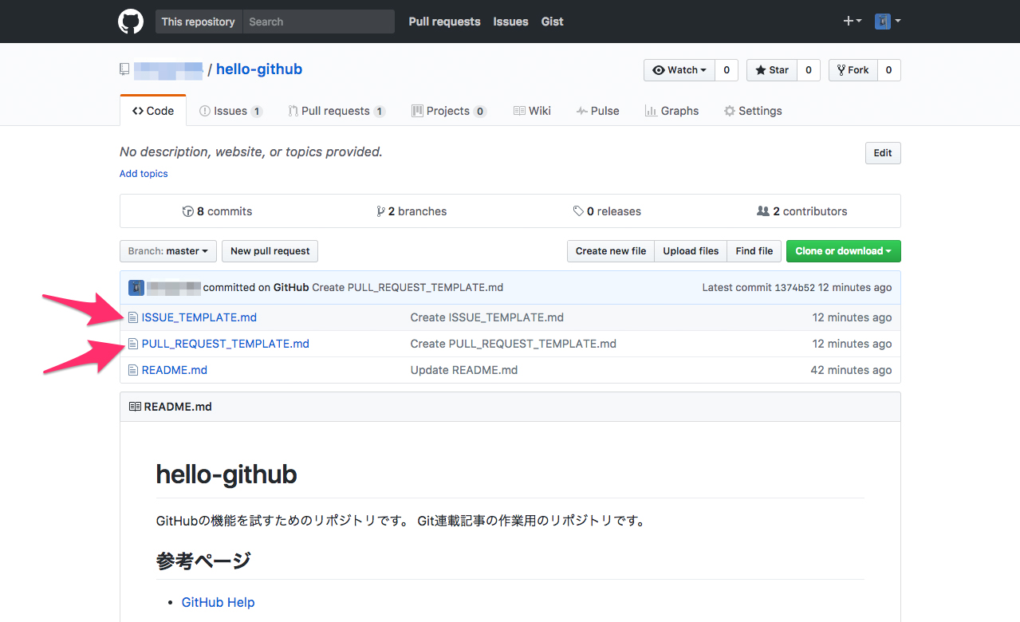Open the Branch: master dropdown
This screenshot has height=622, width=1020.
click(167, 250)
